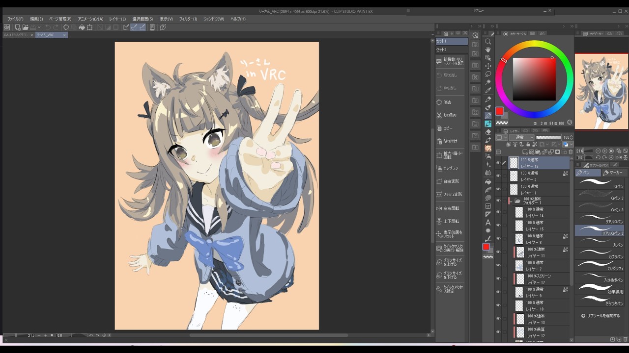Select the Auto select magic wand tool
Screen dimensions: 629x353
(x=488, y=82)
